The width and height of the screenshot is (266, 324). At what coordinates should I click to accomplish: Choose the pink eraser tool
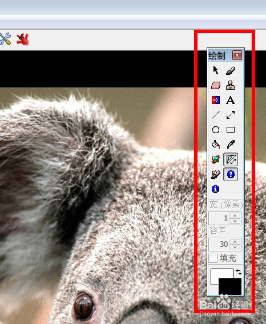[x=216, y=85]
